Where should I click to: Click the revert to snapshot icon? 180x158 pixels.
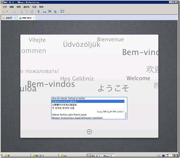[x=27, y=11]
